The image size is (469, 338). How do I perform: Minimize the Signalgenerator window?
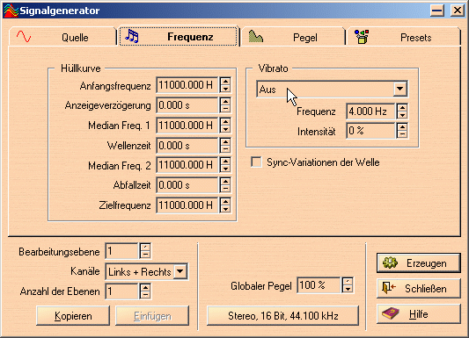click(x=437, y=11)
